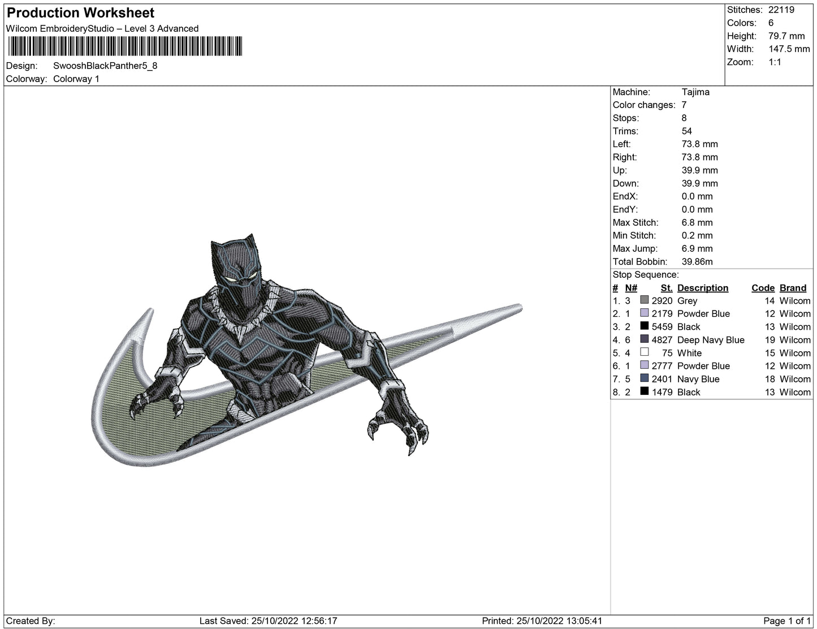Click stitch count 4827 in stop 4
Image resolution: width=817 pixels, height=629 pixels.
point(662,339)
